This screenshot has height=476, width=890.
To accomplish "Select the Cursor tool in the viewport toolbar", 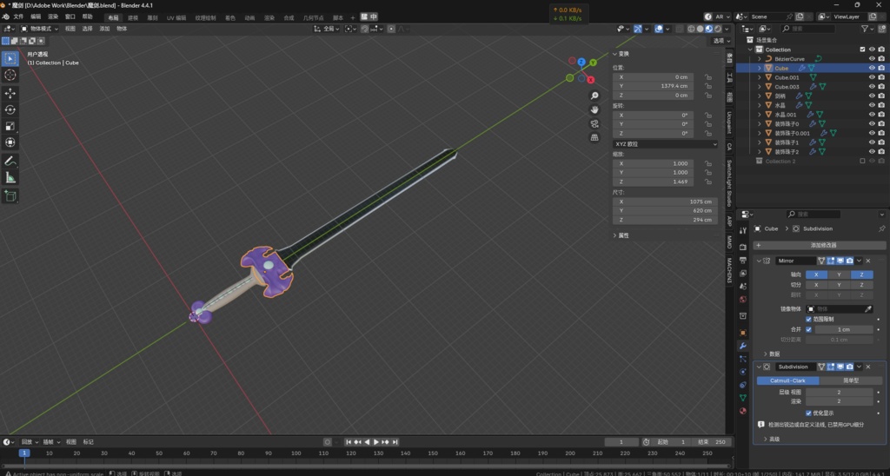I will [10, 75].
